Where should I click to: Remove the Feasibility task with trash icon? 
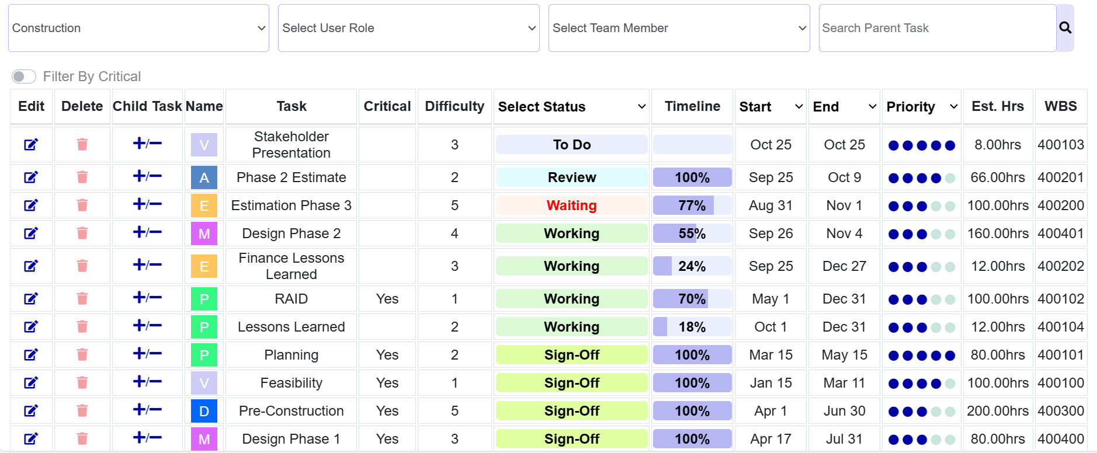(82, 382)
